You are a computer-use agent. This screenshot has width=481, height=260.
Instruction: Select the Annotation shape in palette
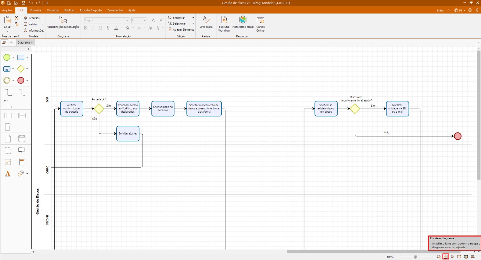[22, 150]
